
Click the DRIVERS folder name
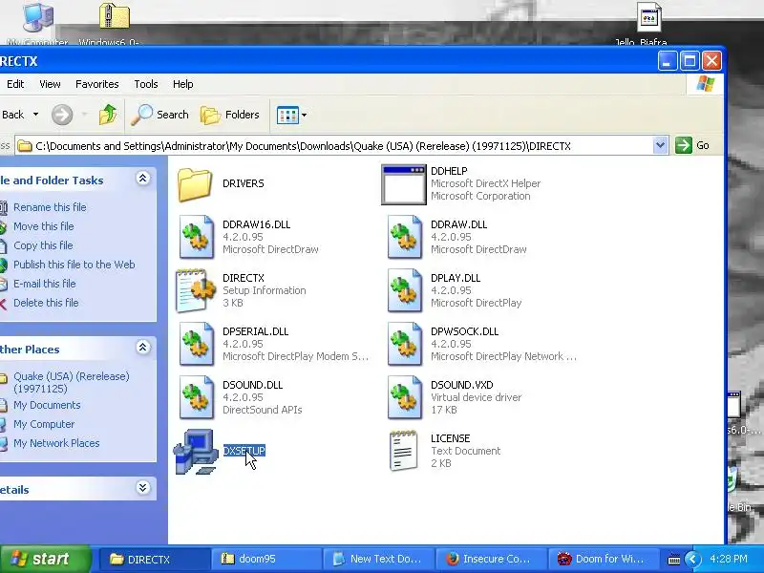click(x=244, y=183)
